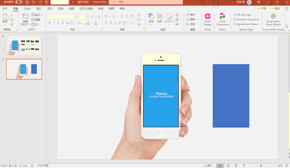Screen dimensions: 290x168
Task: Toggle the AutoSave switch
Action: pyautogui.click(x=19, y=2)
